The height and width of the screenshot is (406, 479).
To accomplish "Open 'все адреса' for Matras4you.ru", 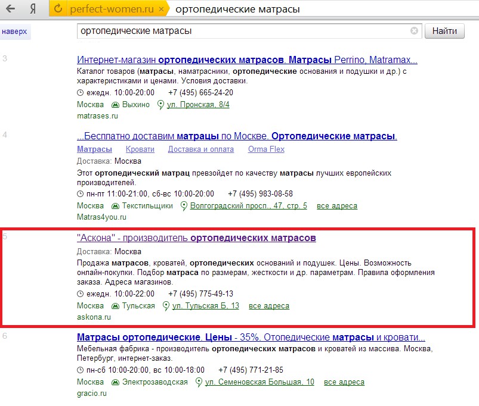I will coord(337,206).
